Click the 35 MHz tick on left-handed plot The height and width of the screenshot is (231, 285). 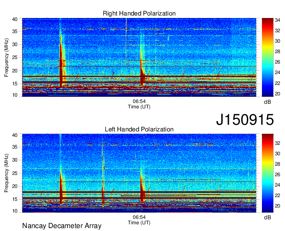[x=15, y=147]
